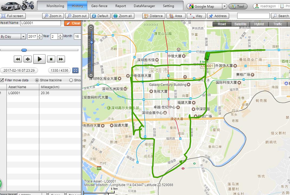The height and width of the screenshot is (195, 290).
Task: Activate the Distance measuring tool
Action: (154, 16)
